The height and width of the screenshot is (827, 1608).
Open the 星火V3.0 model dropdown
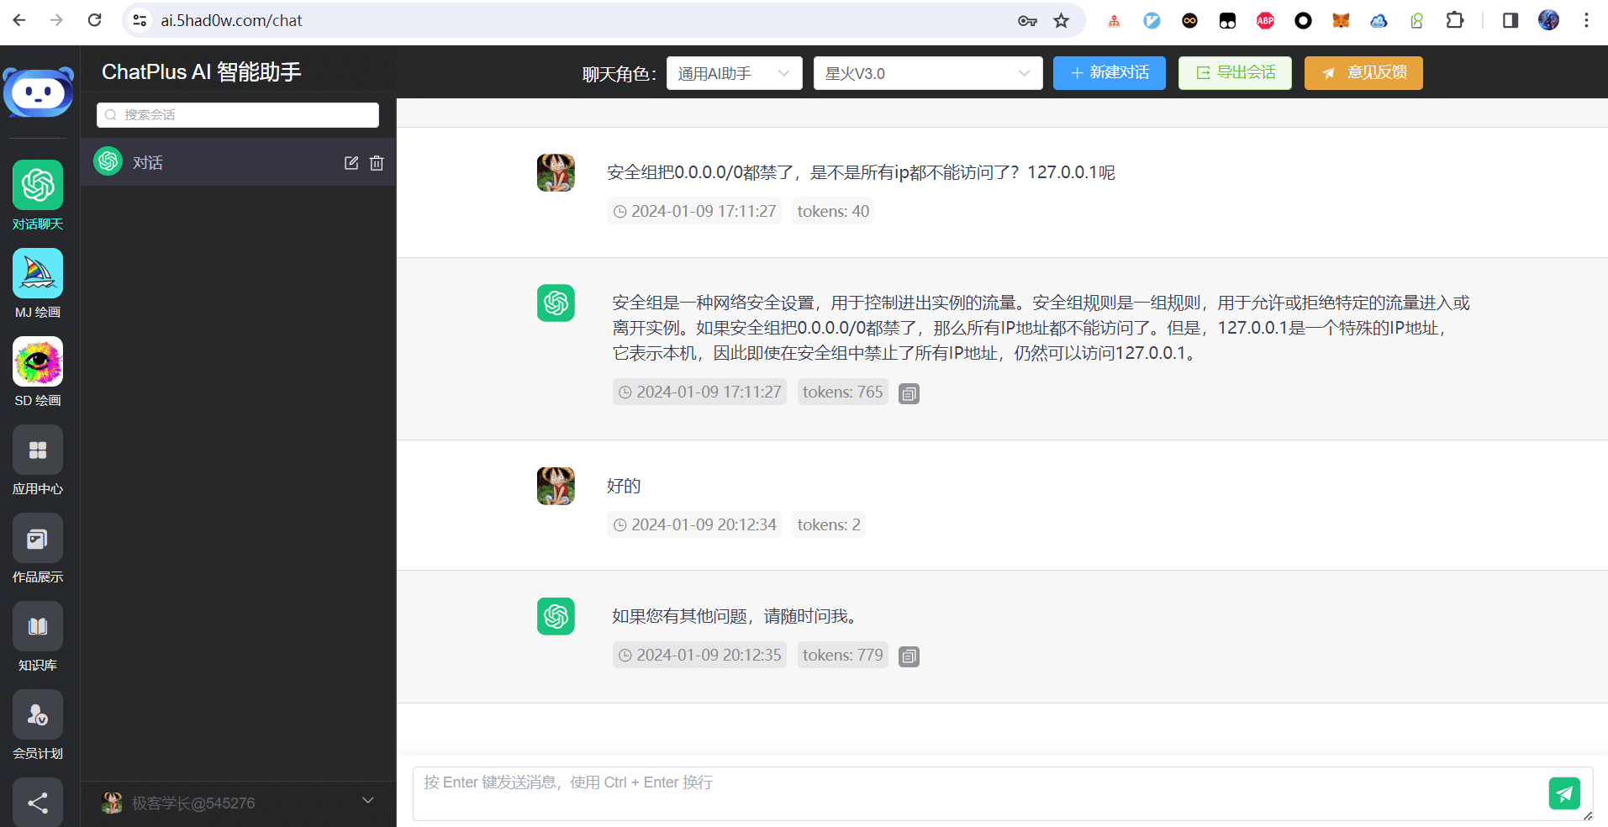point(928,73)
